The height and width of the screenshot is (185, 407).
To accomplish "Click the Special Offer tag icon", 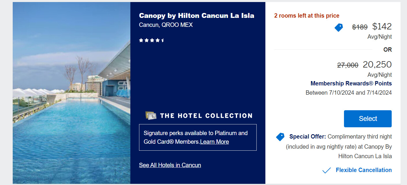I will pyautogui.click(x=280, y=137).
